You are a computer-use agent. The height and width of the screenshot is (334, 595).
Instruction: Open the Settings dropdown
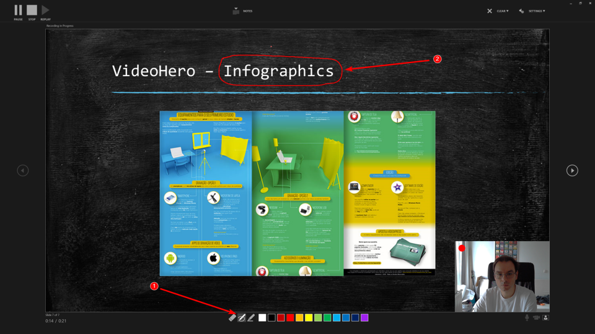click(532, 11)
